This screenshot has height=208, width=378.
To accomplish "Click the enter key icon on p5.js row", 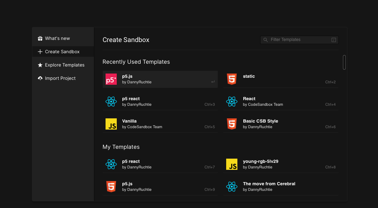I will pyautogui.click(x=213, y=82).
